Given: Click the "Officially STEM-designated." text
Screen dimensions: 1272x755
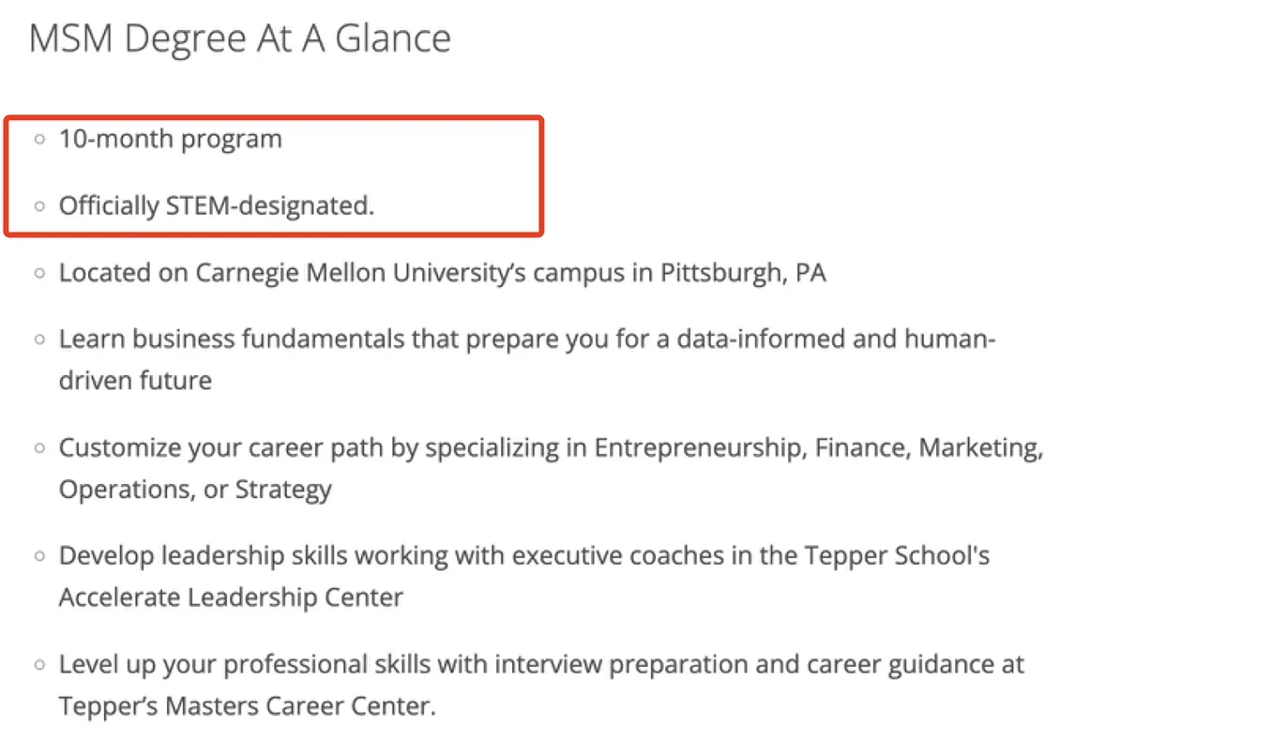Looking at the screenshot, I should 216,205.
